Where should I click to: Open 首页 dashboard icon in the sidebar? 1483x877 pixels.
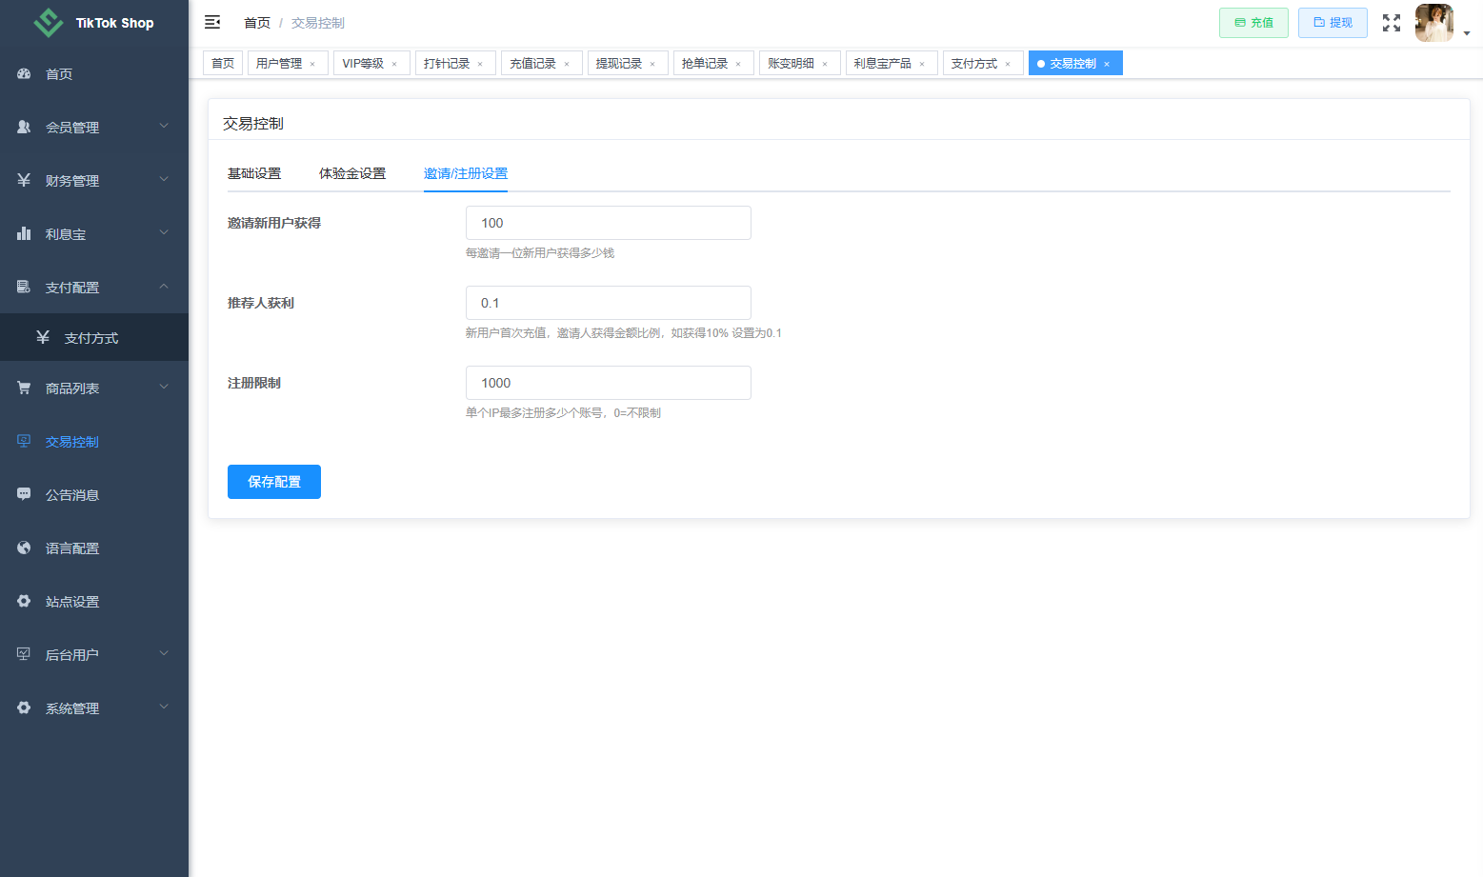tap(24, 73)
